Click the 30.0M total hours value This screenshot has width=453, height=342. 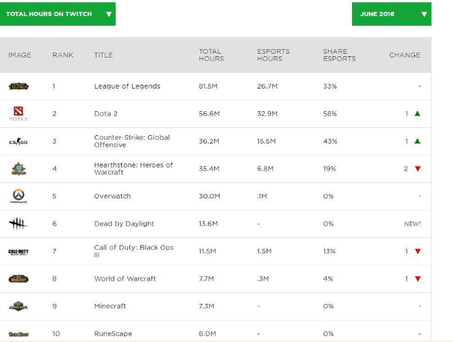(210, 197)
